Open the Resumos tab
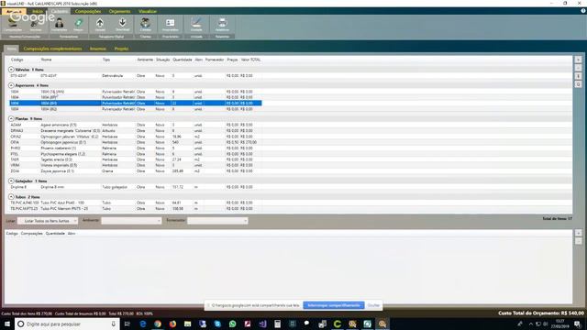The image size is (587, 330). point(98,49)
